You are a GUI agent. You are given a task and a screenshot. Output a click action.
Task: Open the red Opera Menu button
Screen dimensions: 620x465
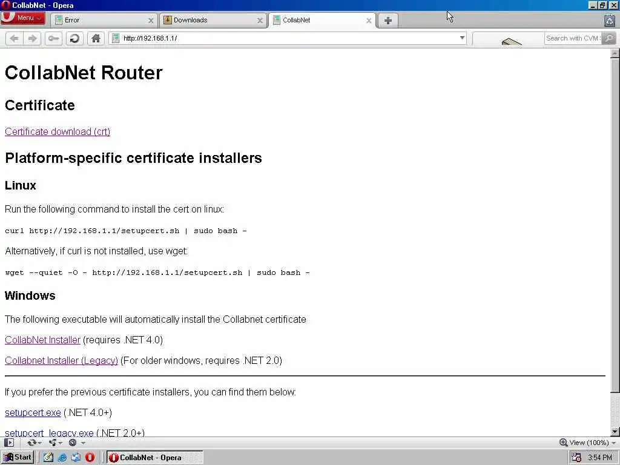click(23, 18)
